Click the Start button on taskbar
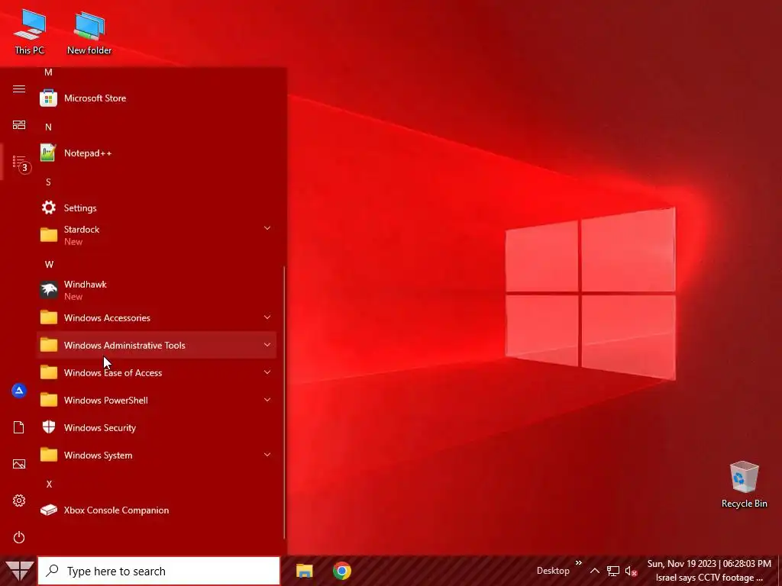Image resolution: width=782 pixels, height=586 pixels. pyautogui.click(x=19, y=571)
